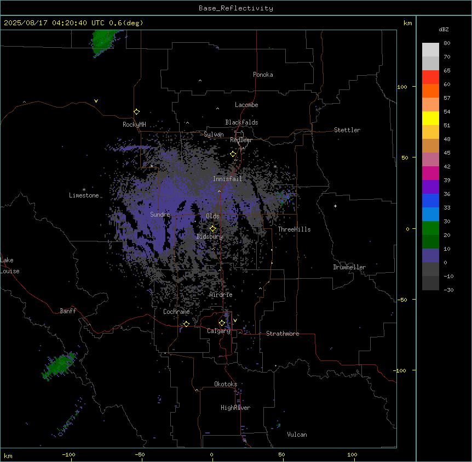This screenshot has width=472, height=462.
Task: Click the green echo cell near Banff southwest
Action: (59, 365)
